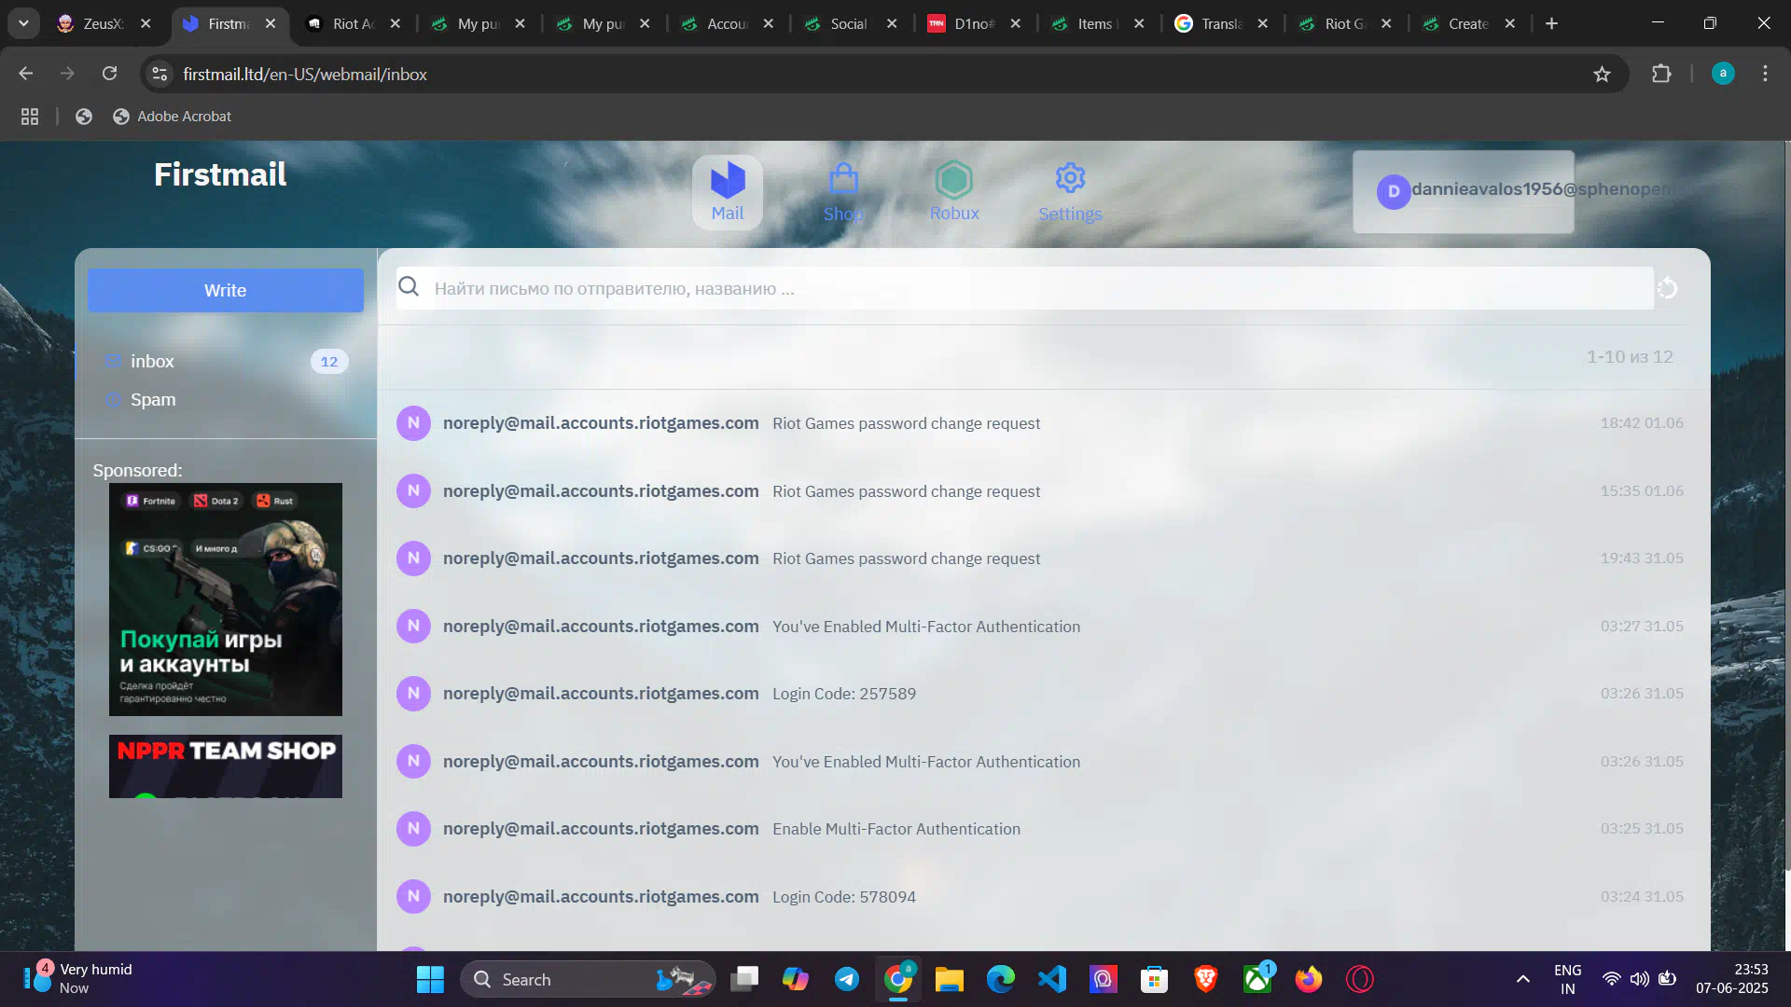This screenshot has height=1007, width=1791.
Task: Open the clock and date 23:53
Action: [x=1732, y=979]
